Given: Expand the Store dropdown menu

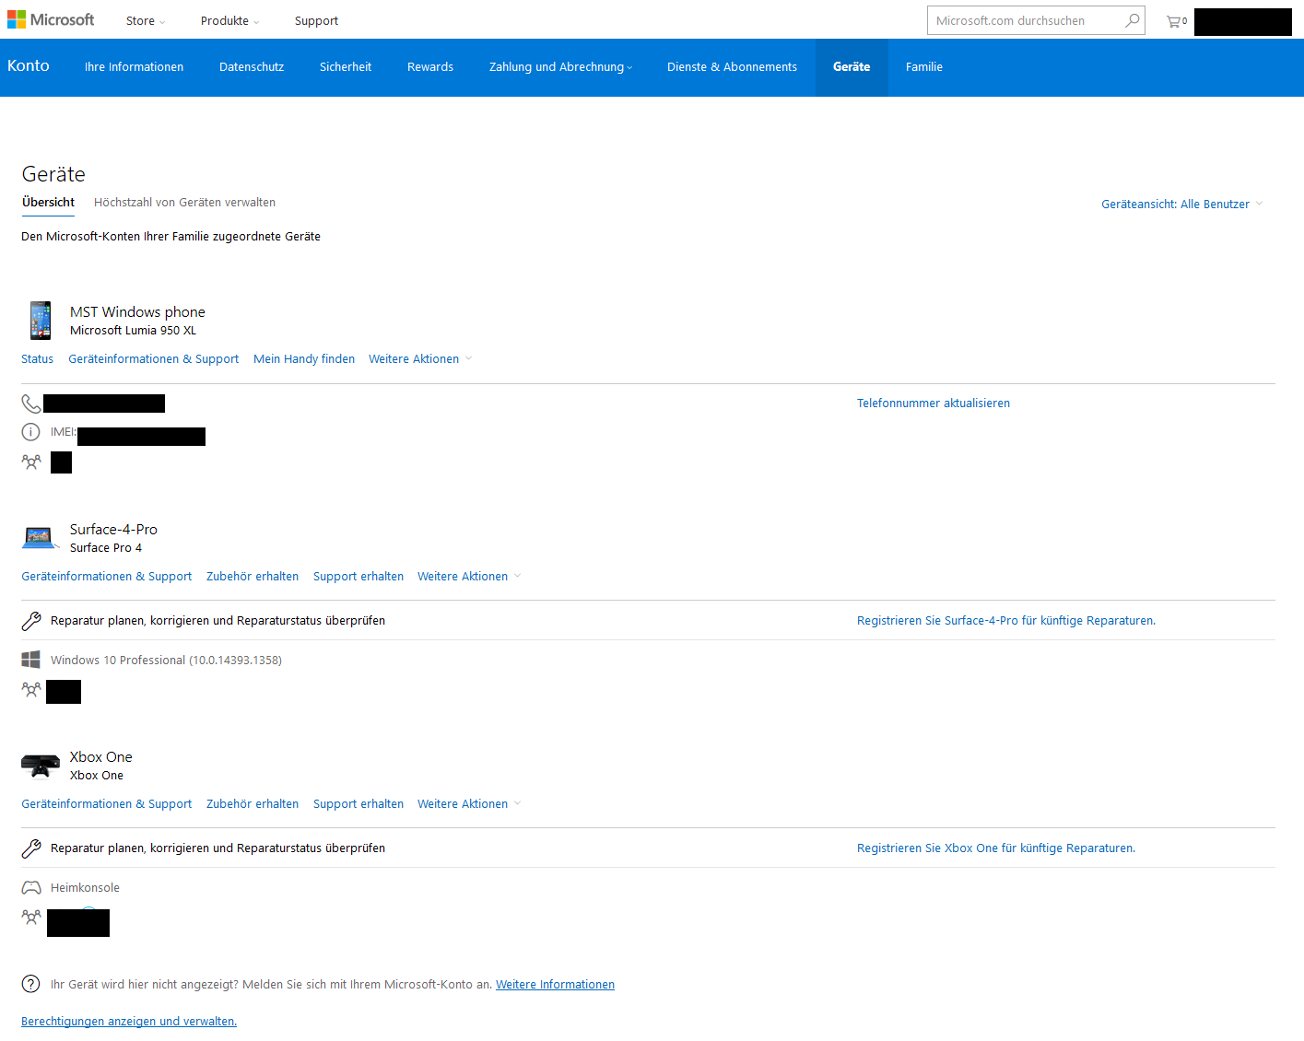Looking at the screenshot, I should coord(146,20).
